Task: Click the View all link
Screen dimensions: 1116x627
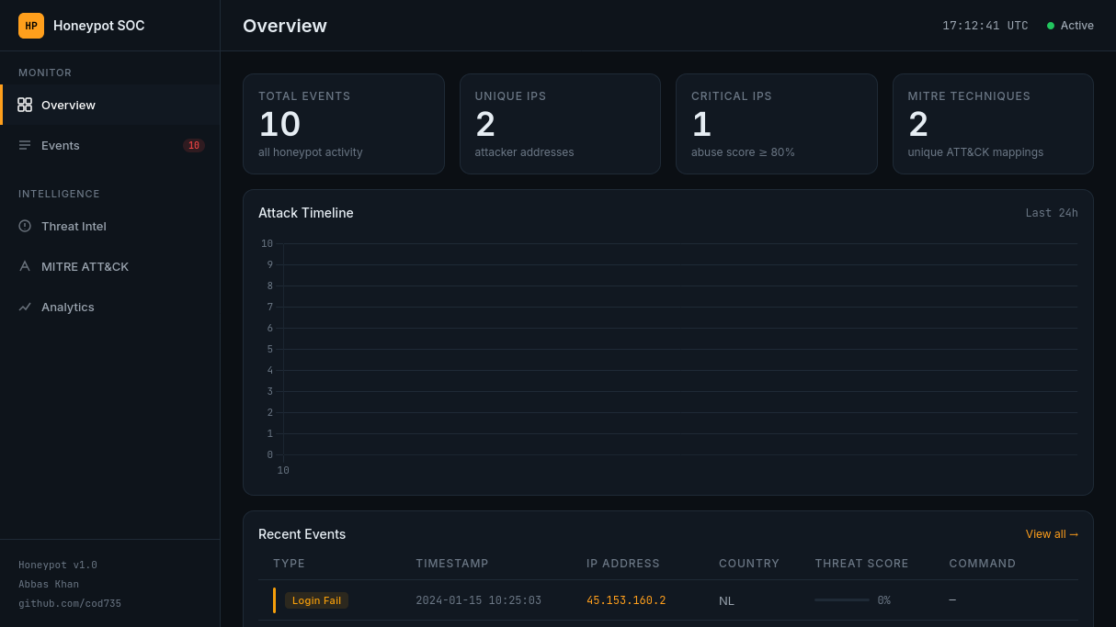Action: point(1052,534)
